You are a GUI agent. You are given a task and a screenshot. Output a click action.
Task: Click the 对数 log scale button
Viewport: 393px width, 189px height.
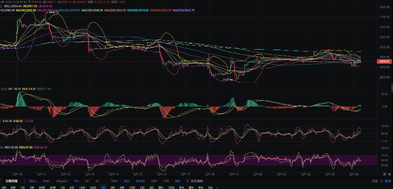(x=375, y=181)
